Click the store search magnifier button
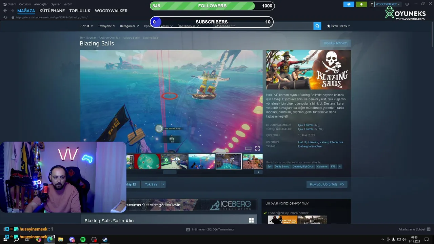 click(317, 26)
